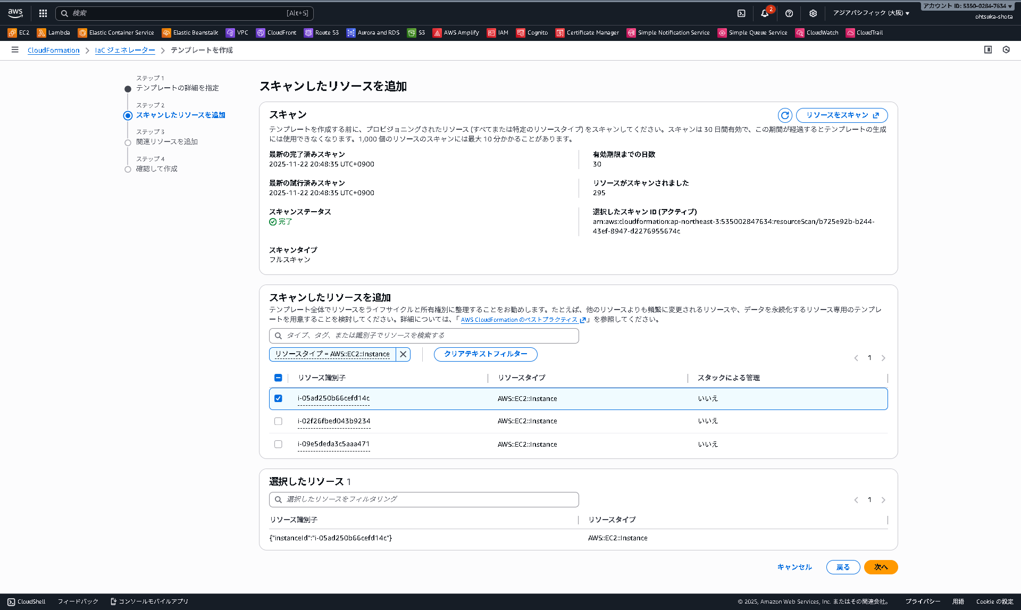Select instance i-09e5deda3c5aaa471
This screenshot has height=610, width=1021.
tap(278, 444)
